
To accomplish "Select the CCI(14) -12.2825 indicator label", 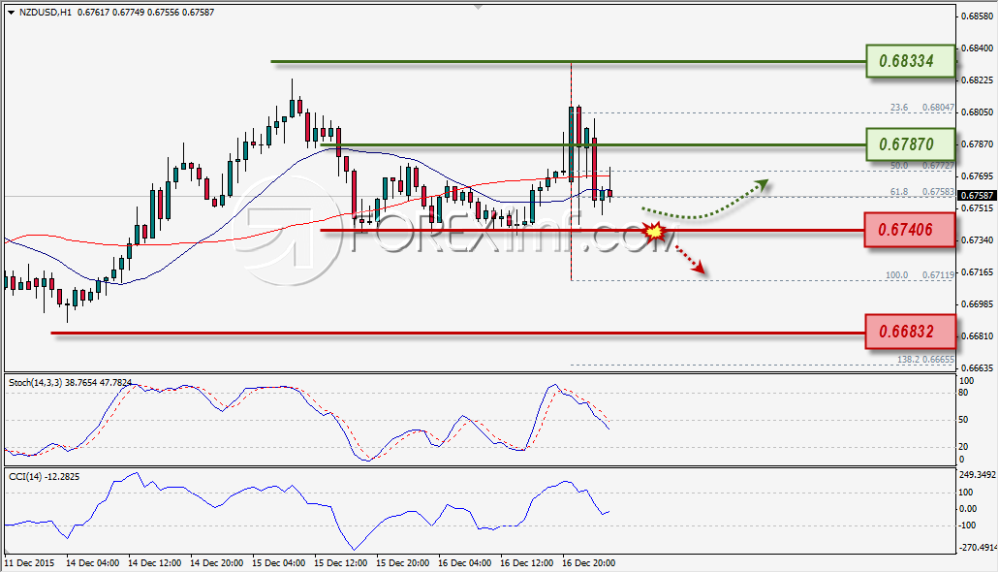I will [x=44, y=476].
